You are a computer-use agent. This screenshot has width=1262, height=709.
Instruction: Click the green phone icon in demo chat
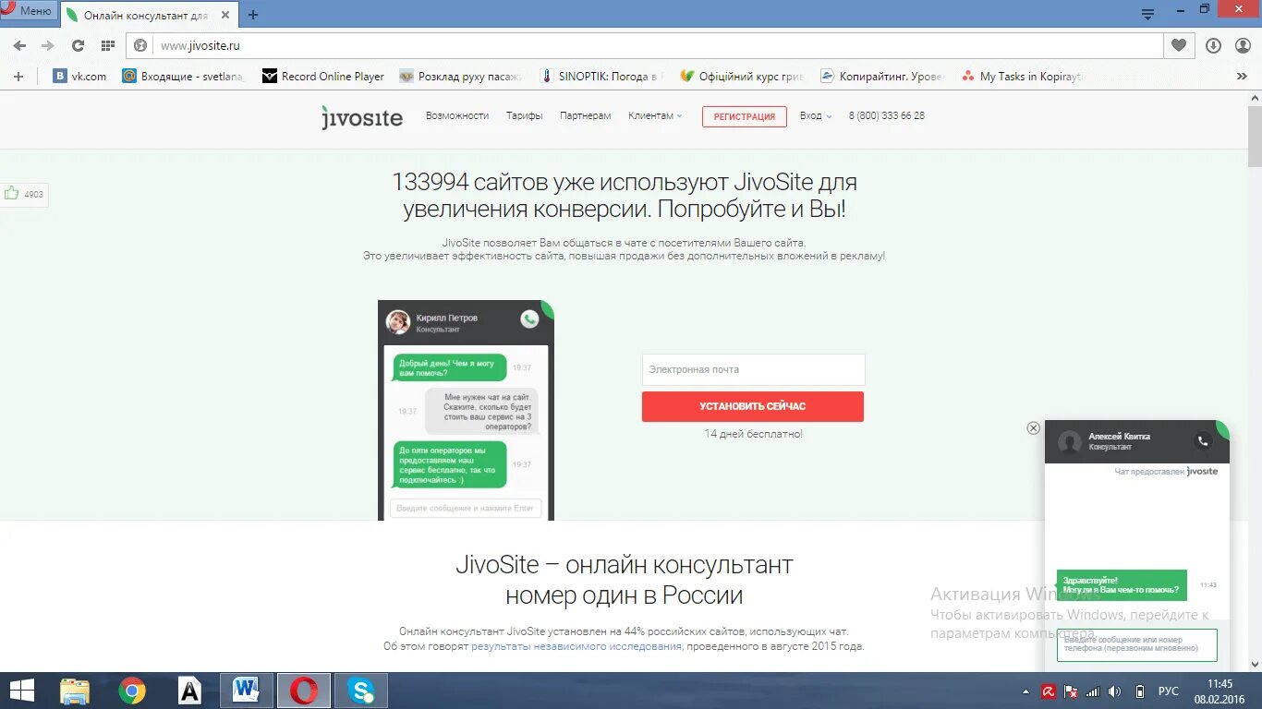coord(529,319)
